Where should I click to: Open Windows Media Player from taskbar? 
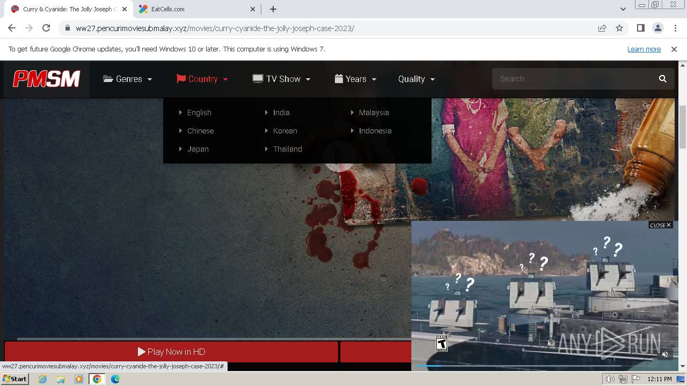79,379
